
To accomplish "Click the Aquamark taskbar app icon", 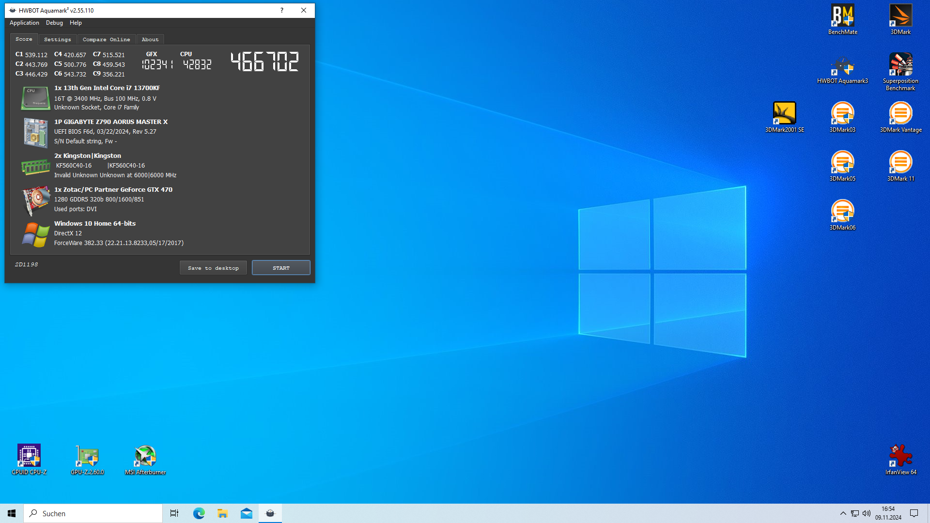I will (270, 513).
